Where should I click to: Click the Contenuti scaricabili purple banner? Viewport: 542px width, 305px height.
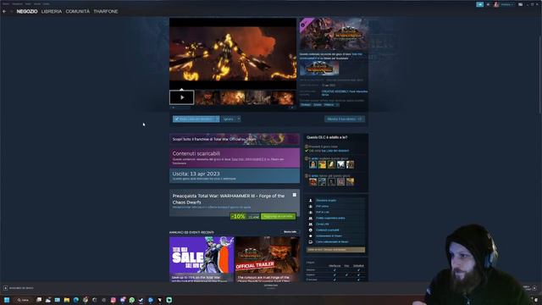[x=235, y=158]
